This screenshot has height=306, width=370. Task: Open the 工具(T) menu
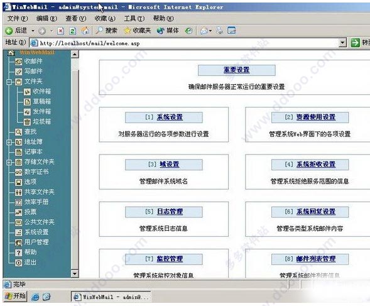(x=134, y=18)
